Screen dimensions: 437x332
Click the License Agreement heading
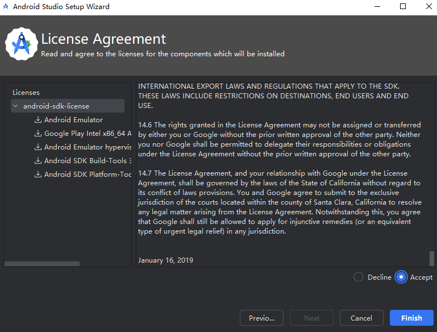pyautogui.click(x=103, y=39)
